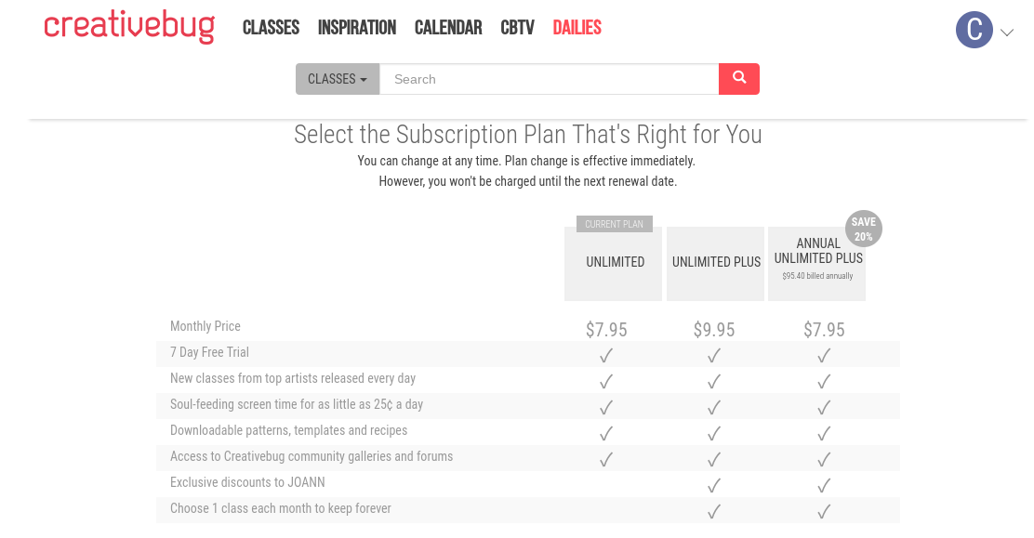Expand the account menu chevron
This screenshot has height=538, width=1034.
click(x=1007, y=33)
